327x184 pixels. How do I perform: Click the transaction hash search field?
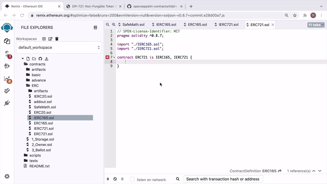coord(223,179)
